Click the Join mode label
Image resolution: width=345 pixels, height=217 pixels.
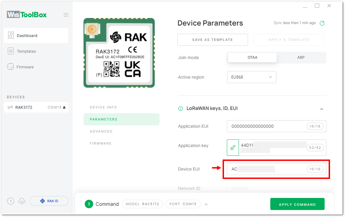click(x=188, y=57)
